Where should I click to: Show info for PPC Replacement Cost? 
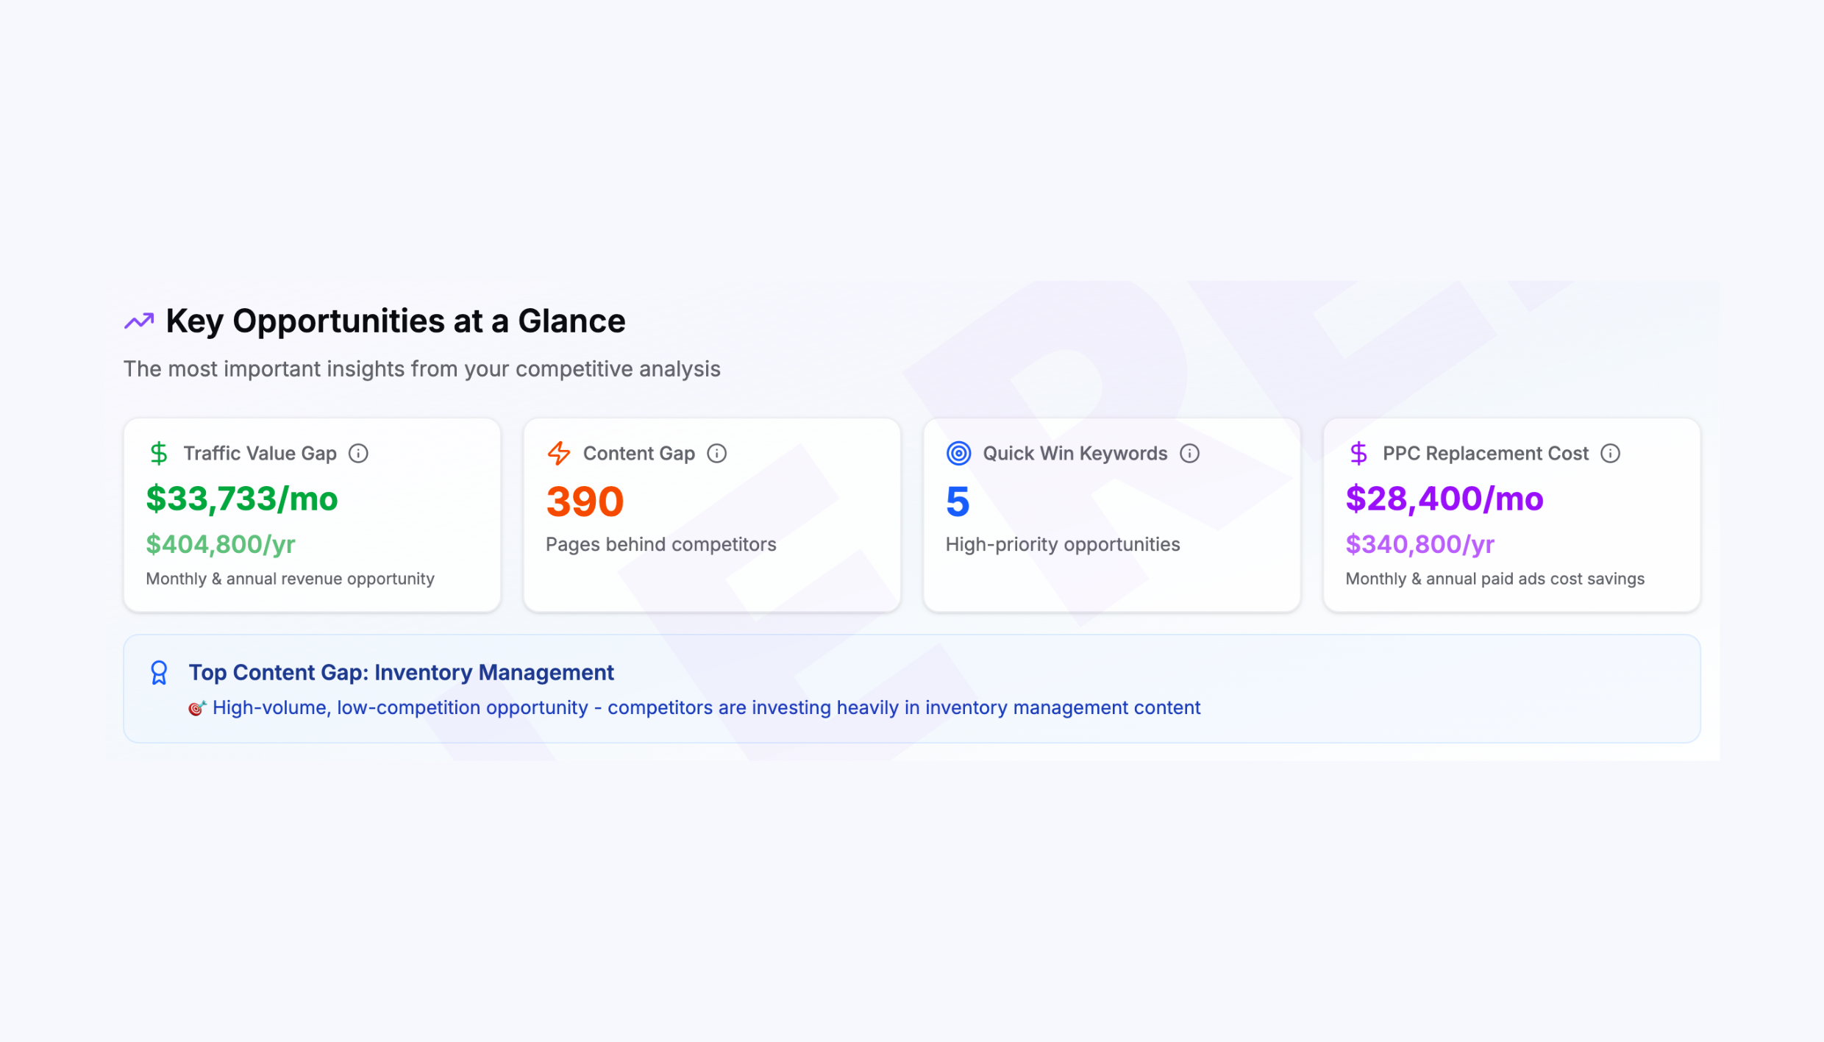click(x=1610, y=453)
